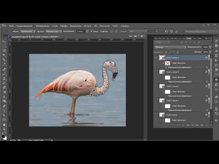Open the layer filter kind dropdown
The image size is (219, 164).
pos(162,42)
